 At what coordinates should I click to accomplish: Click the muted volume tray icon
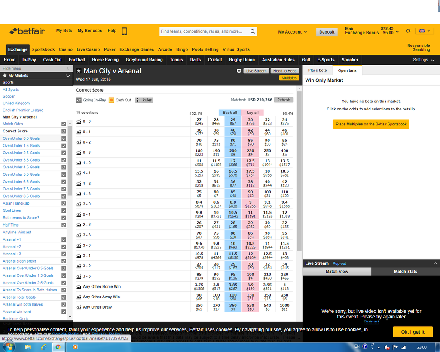pos(387,347)
